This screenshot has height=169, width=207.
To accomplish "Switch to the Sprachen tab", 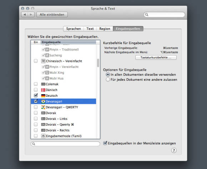I will (x=74, y=29).
